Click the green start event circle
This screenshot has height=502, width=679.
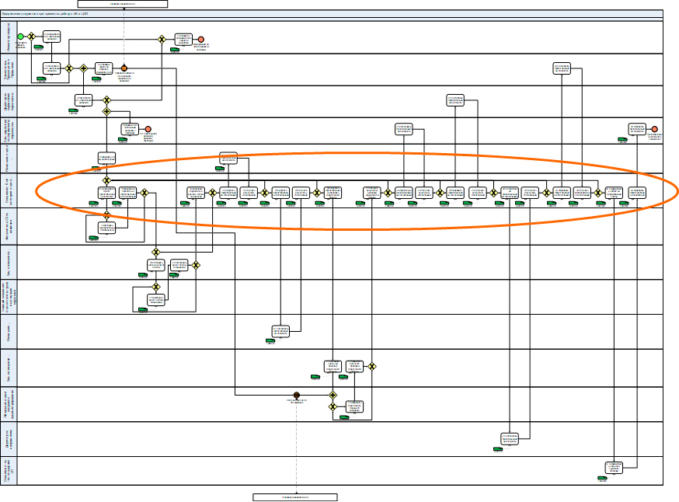21,37
